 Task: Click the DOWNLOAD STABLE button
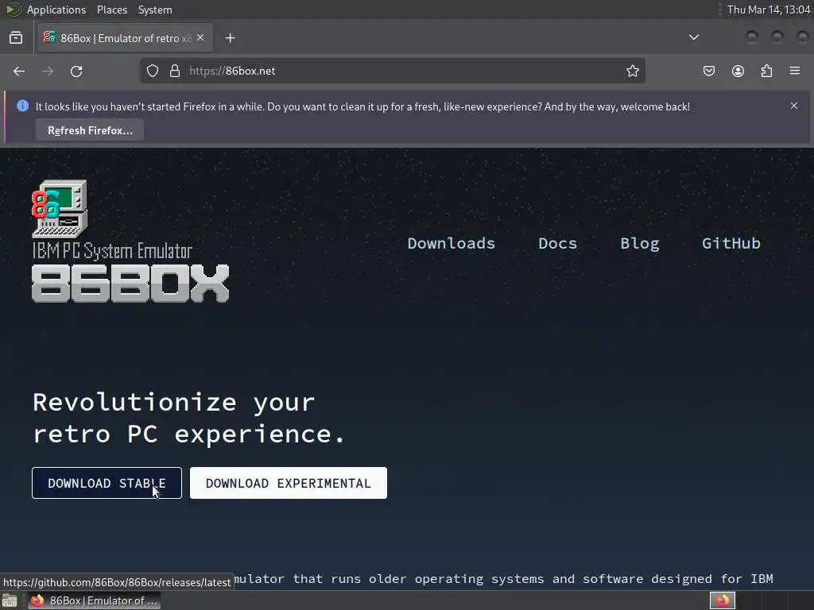point(107,483)
